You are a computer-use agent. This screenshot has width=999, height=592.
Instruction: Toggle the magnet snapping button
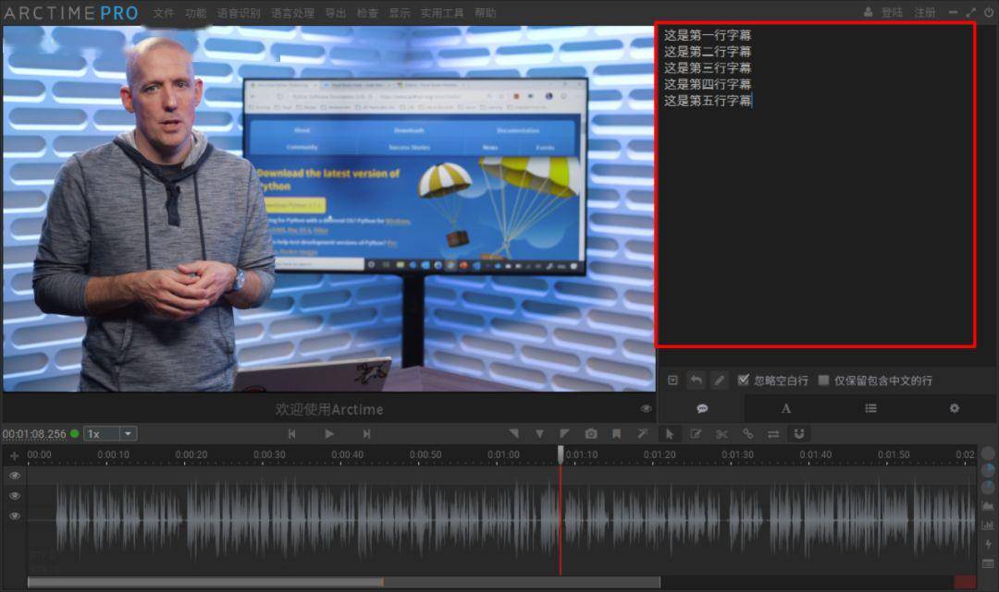pos(799,434)
